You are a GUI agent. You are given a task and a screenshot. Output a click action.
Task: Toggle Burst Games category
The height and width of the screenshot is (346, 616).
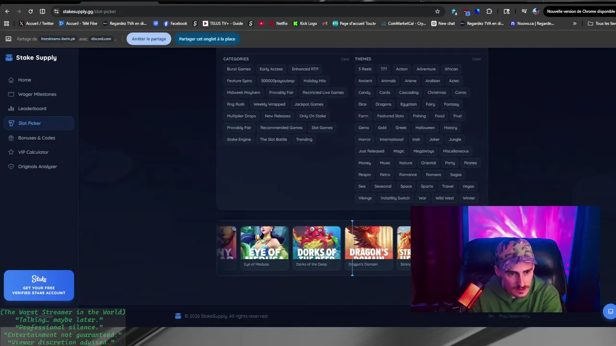tap(239, 69)
